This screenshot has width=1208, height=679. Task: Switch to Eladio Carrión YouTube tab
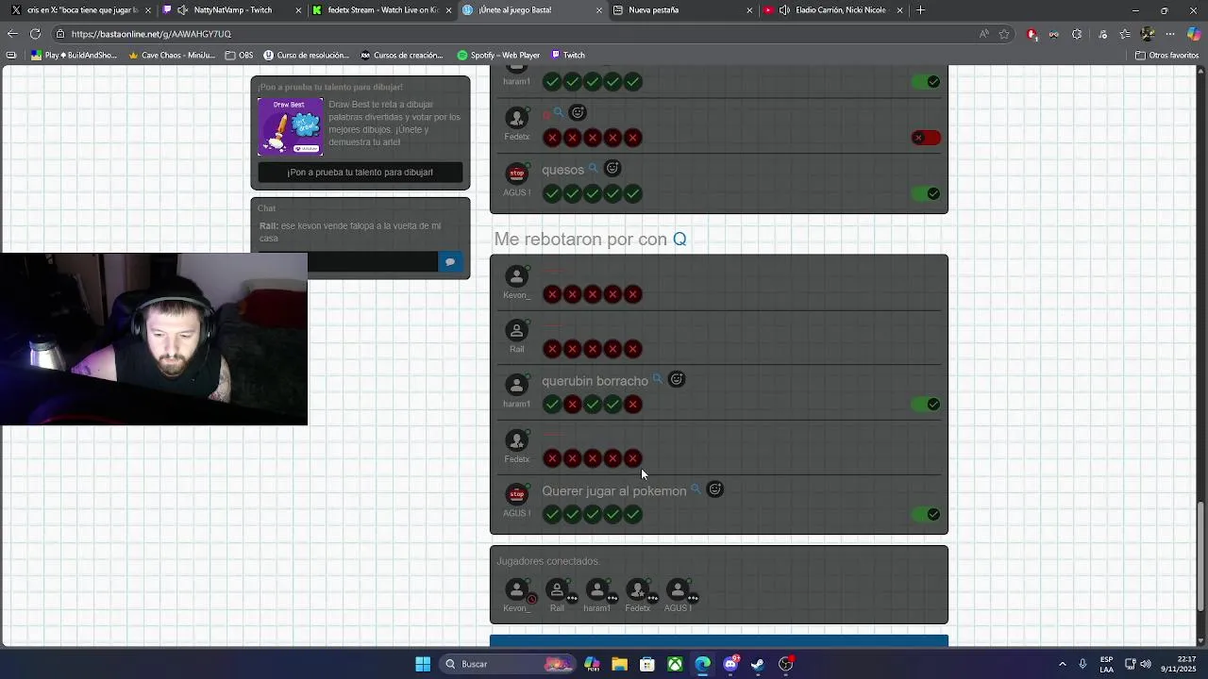tap(832, 10)
